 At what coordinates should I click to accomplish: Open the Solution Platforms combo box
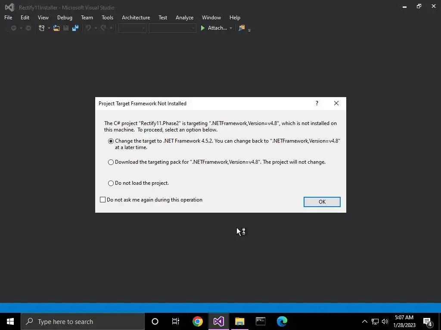click(172, 28)
